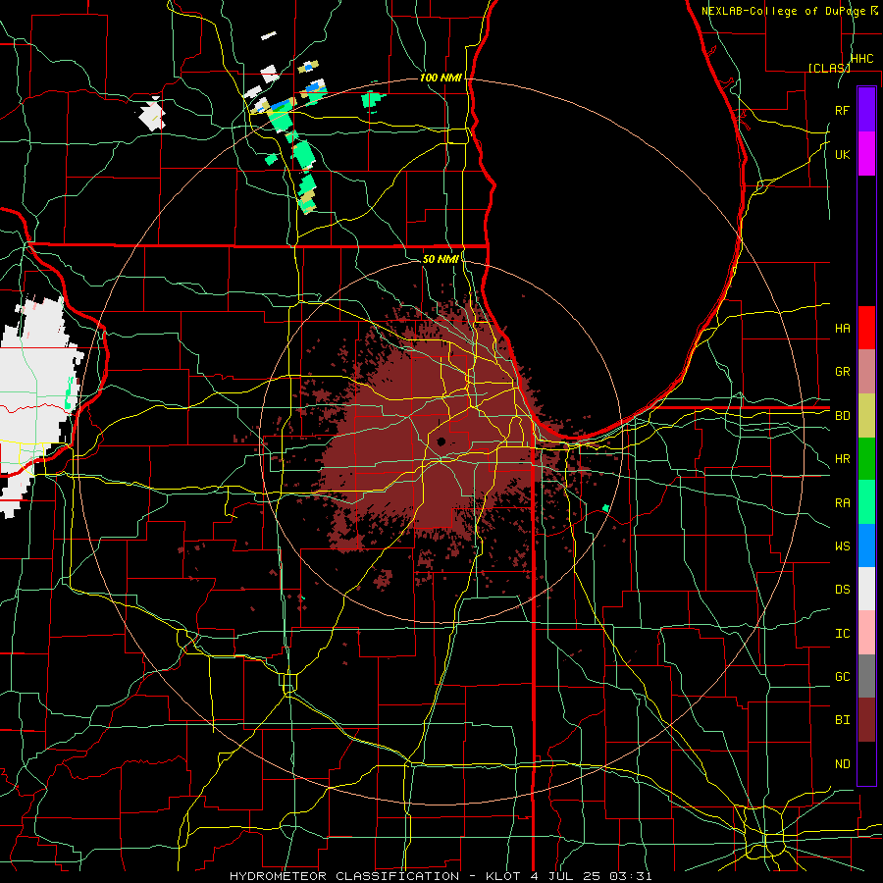Click the BI legend label
883x883 pixels.
pyautogui.click(x=843, y=720)
